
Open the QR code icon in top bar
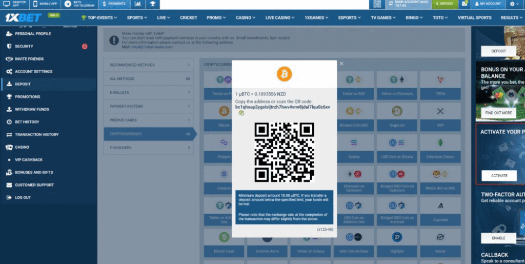point(377,4)
